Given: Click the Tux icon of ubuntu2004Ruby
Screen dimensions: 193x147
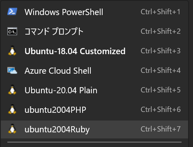Looking at the screenshot, I should [12, 129].
